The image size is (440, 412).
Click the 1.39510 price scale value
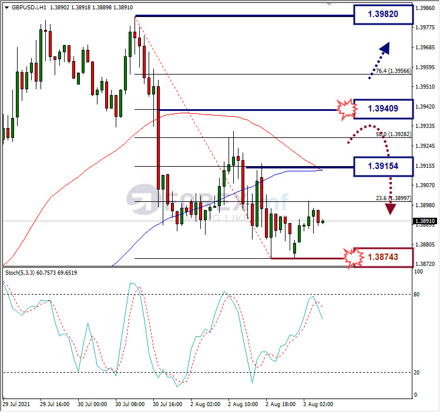pyautogui.click(x=425, y=87)
